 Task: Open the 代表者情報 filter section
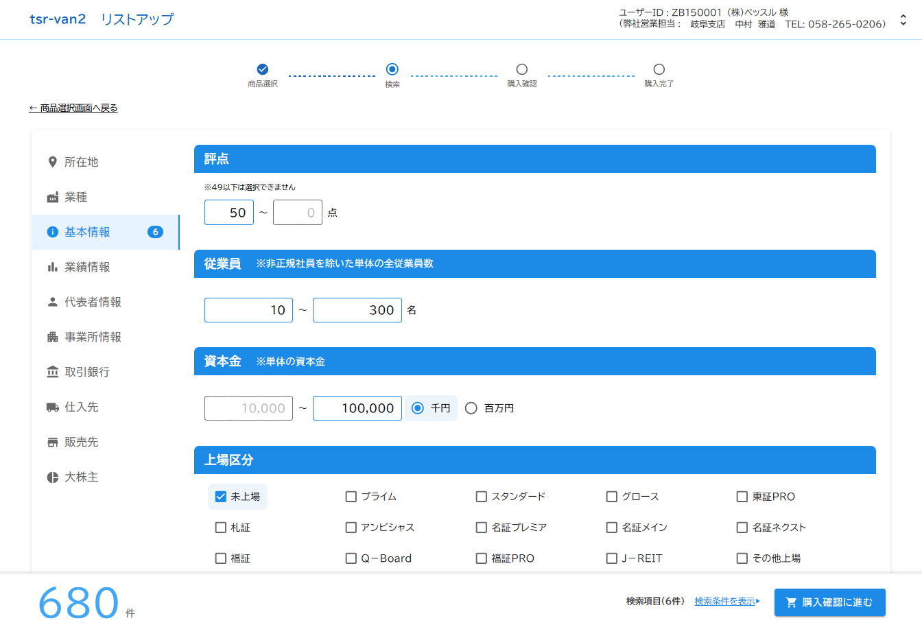point(106,302)
